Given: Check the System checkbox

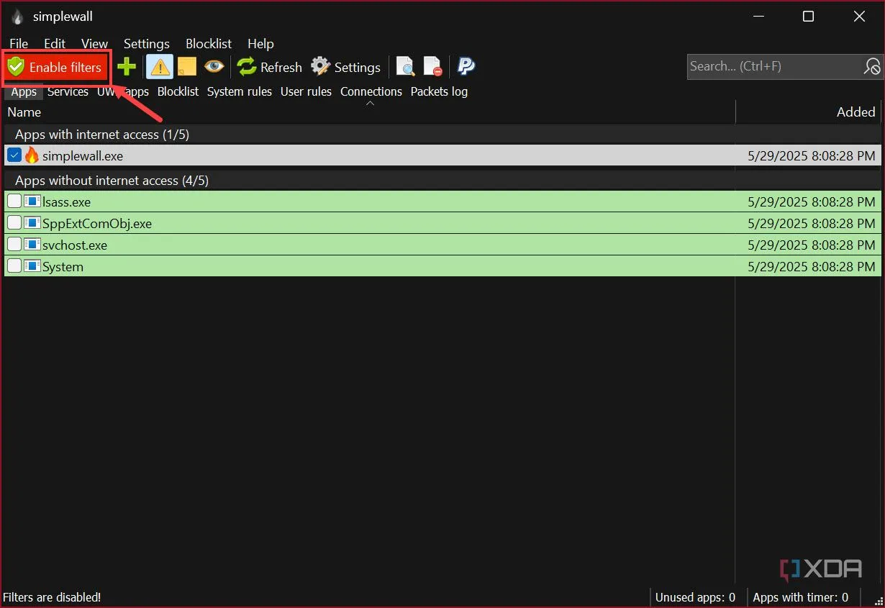Looking at the screenshot, I should (x=14, y=266).
